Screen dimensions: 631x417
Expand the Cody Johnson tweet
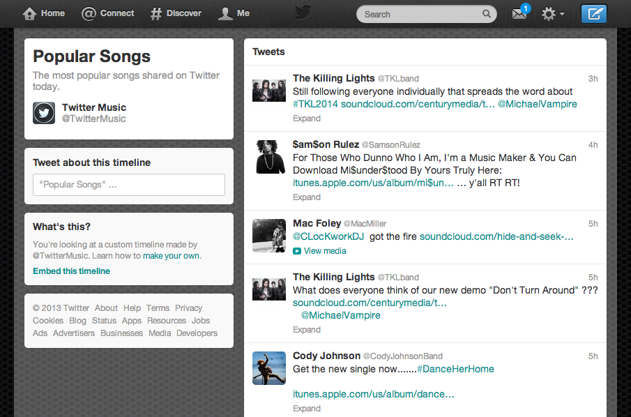tap(307, 409)
